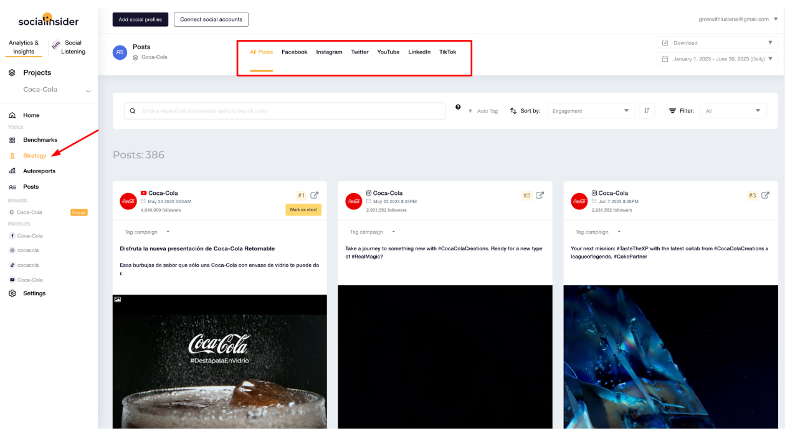785x436 pixels.
Task: Select the Coca-Cola brand with Focus badge
Action: pyautogui.click(x=29, y=212)
